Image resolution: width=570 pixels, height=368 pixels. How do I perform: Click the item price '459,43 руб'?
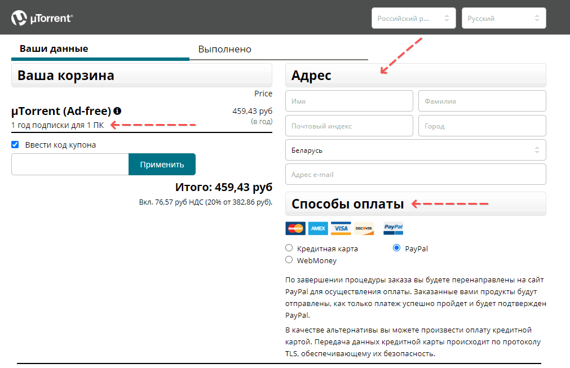point(252,111)
